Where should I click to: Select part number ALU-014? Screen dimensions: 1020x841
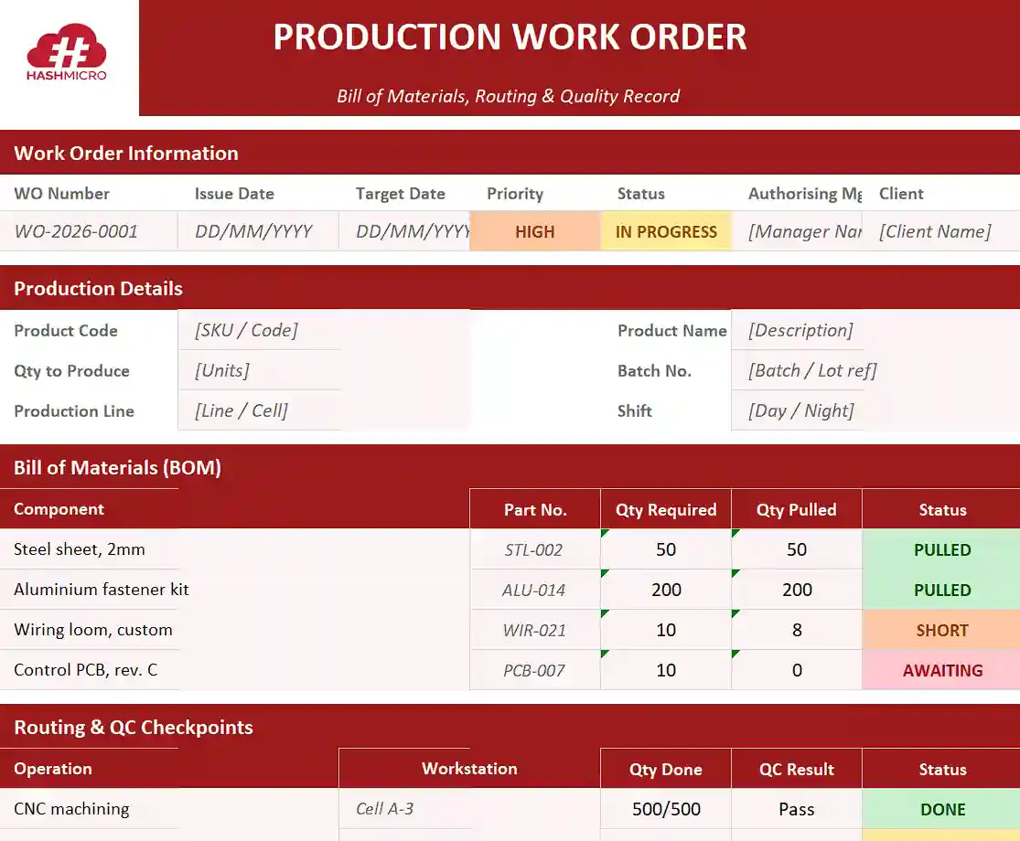click(x=535, y=591)
